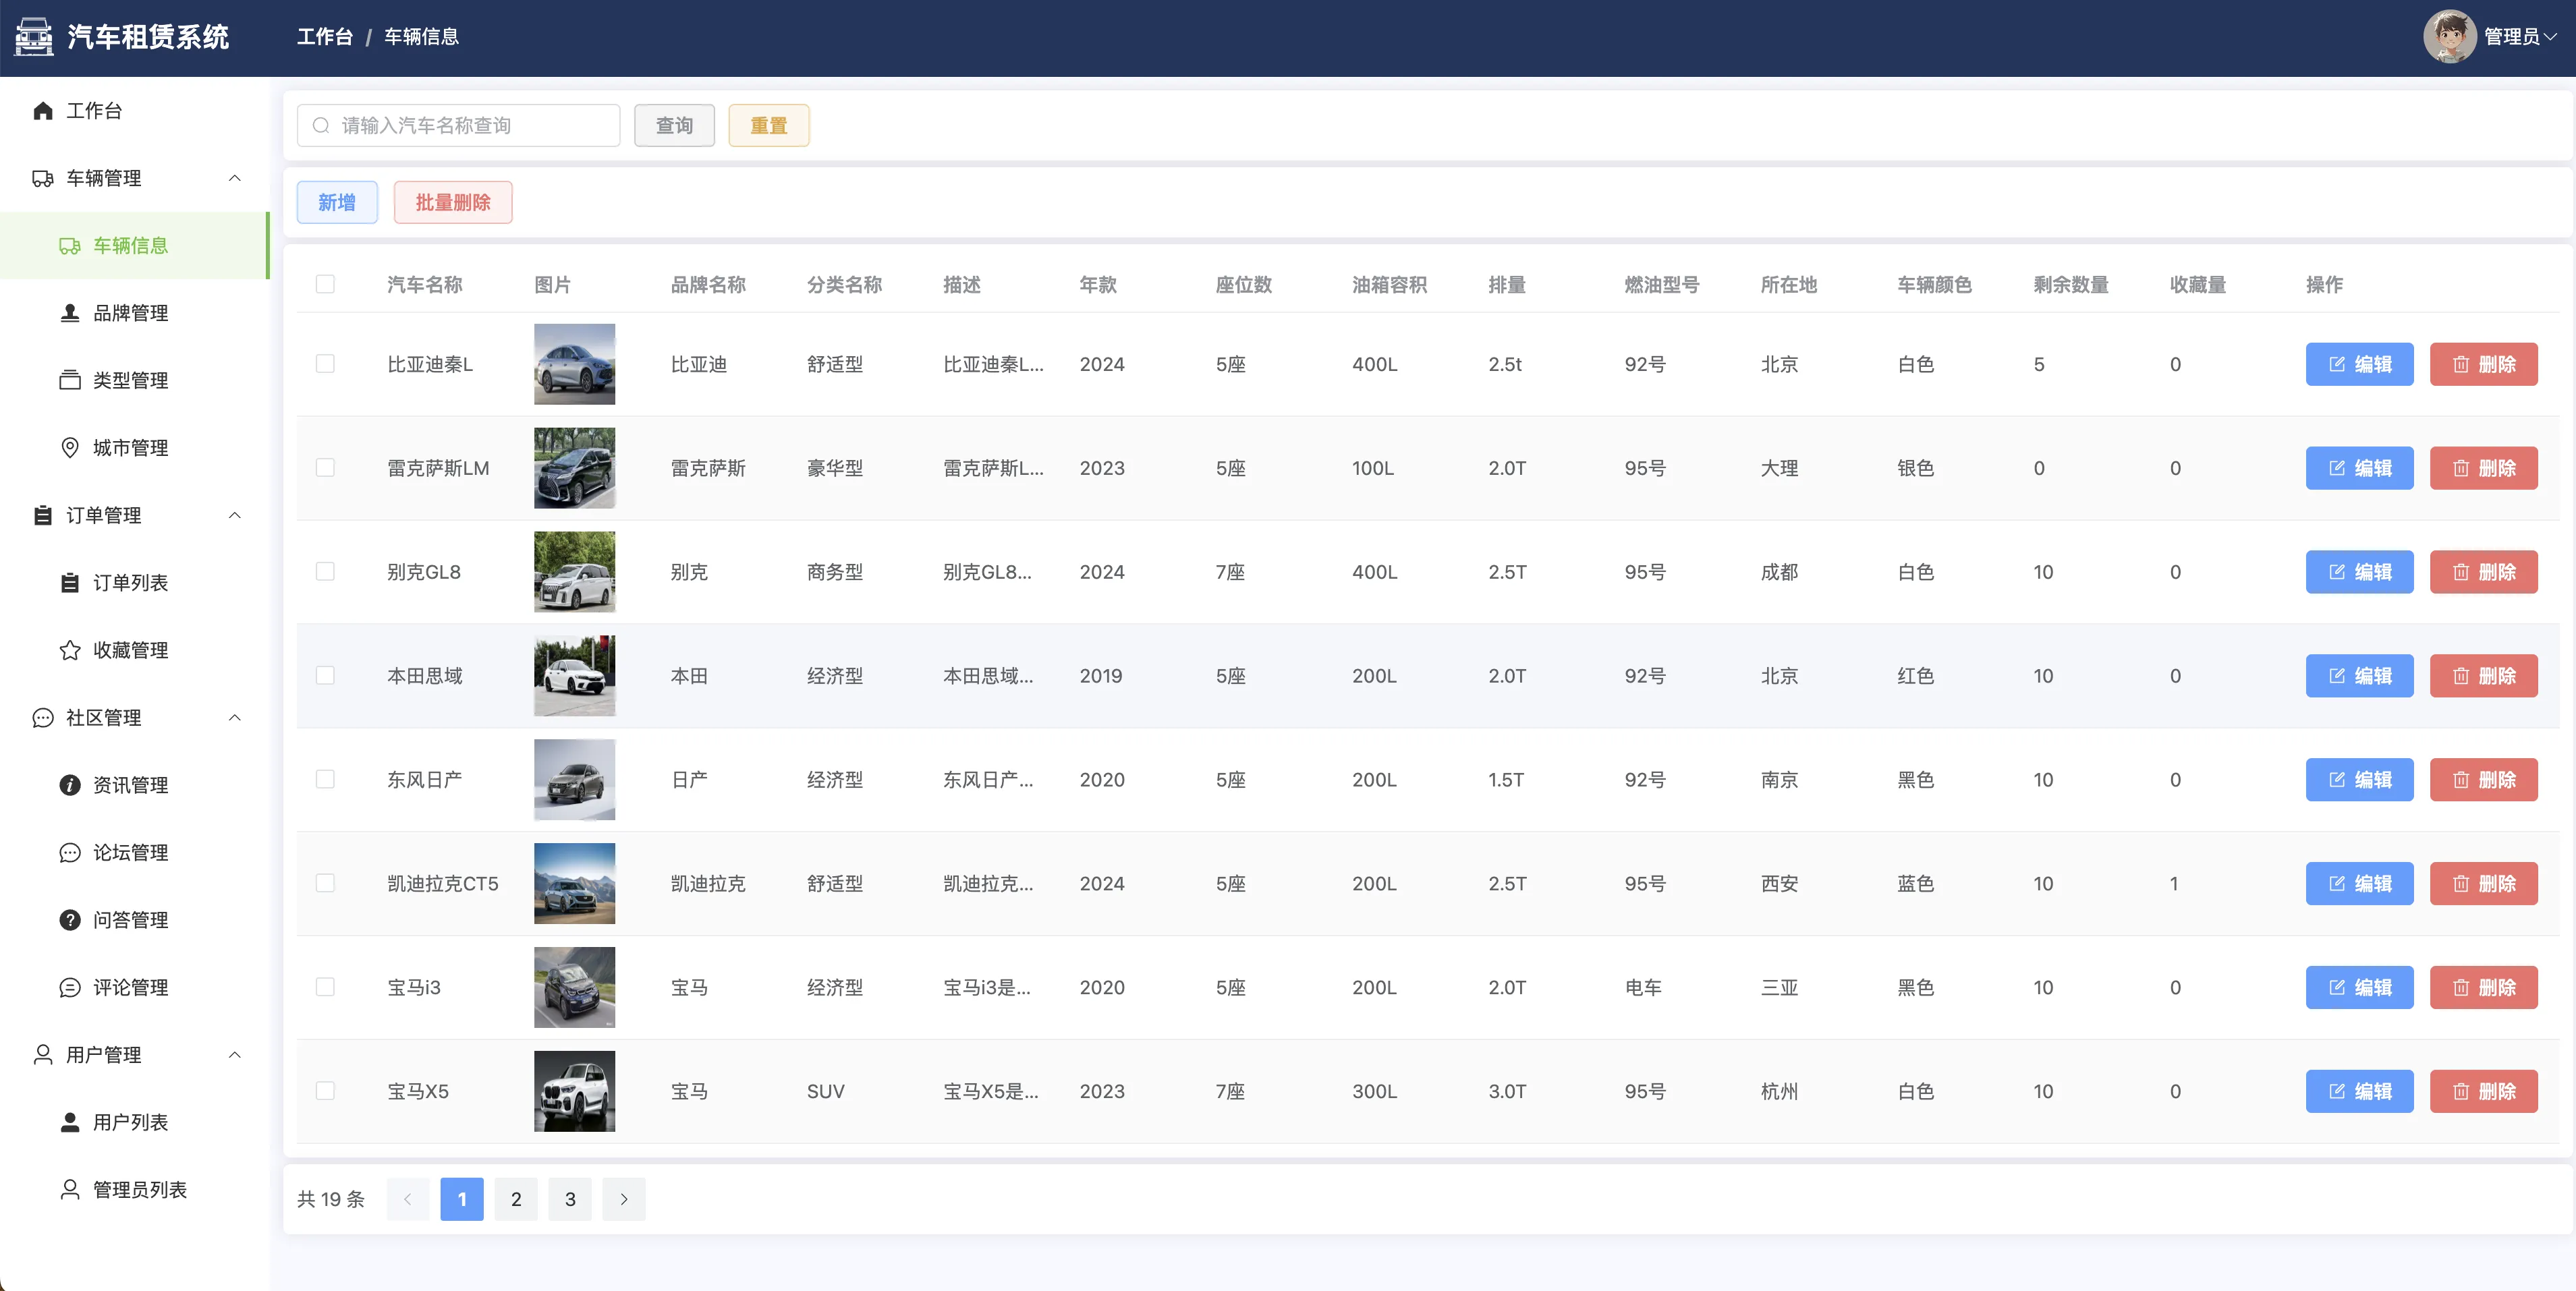Collapse the 车辆管理 sidebar section

coord(235,178)
